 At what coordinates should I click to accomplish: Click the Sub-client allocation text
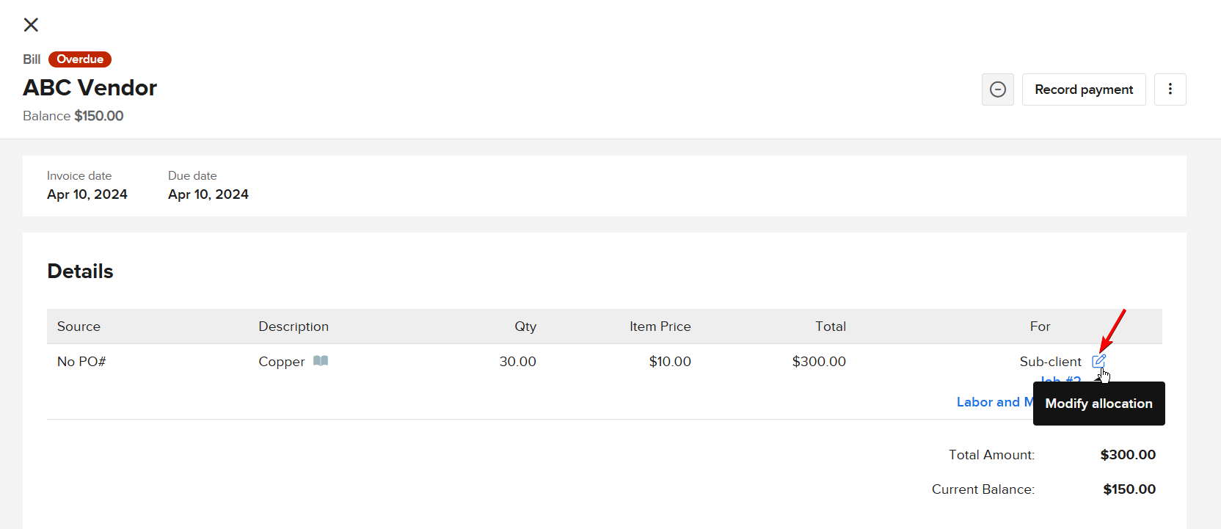tap(1050, 362)
